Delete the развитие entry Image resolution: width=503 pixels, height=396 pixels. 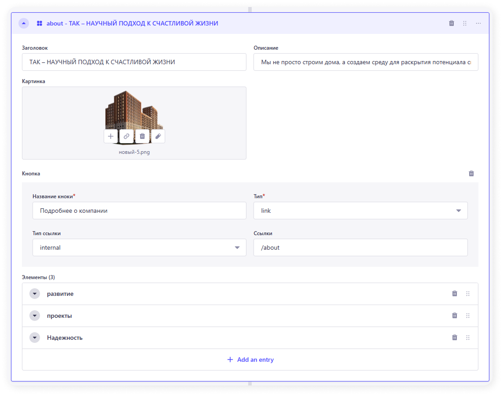(455, 294)
